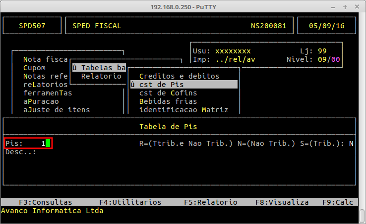366x224 pixels.
Task: Select the 'cst de Pis' entry
Action: pos(161,85)
